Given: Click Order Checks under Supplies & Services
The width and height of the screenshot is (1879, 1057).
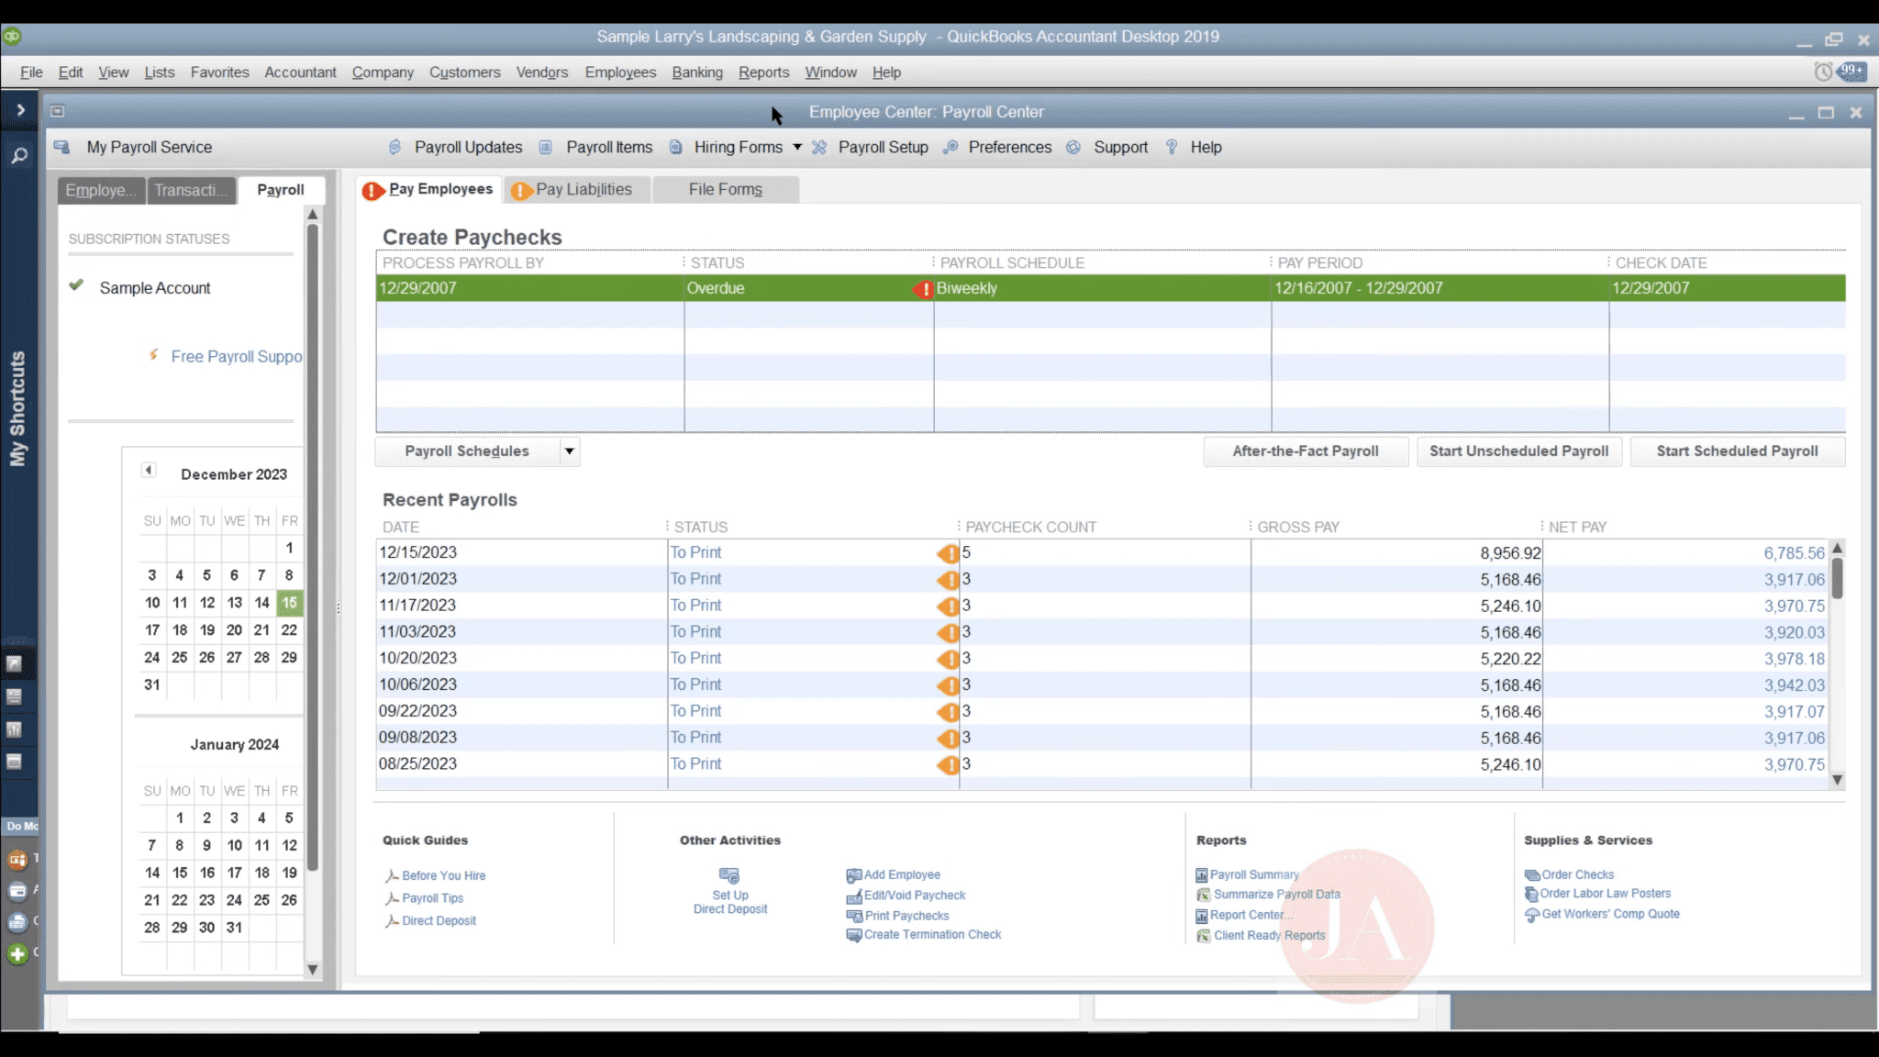Looking at the screenshot, I should click(x=1576, y=874).
